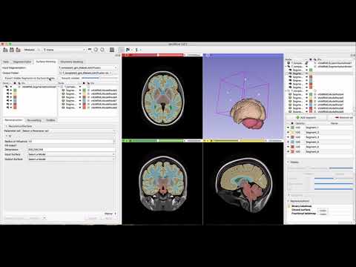This screenshot has width=356, height=267.
Task: Click green color swatch in left segmentation tree
Action: [15, 90]
